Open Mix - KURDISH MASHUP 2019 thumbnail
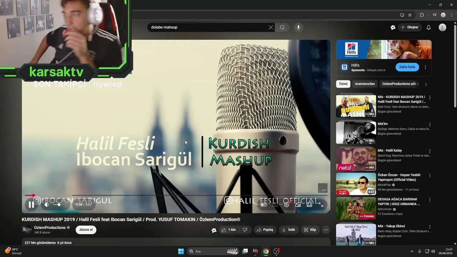The height and width of the screenshot is (257, 457). pos(356,106)
